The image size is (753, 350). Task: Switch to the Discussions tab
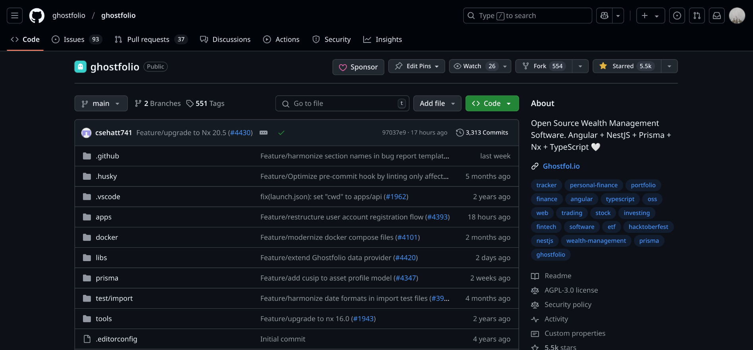pos(225,39)
